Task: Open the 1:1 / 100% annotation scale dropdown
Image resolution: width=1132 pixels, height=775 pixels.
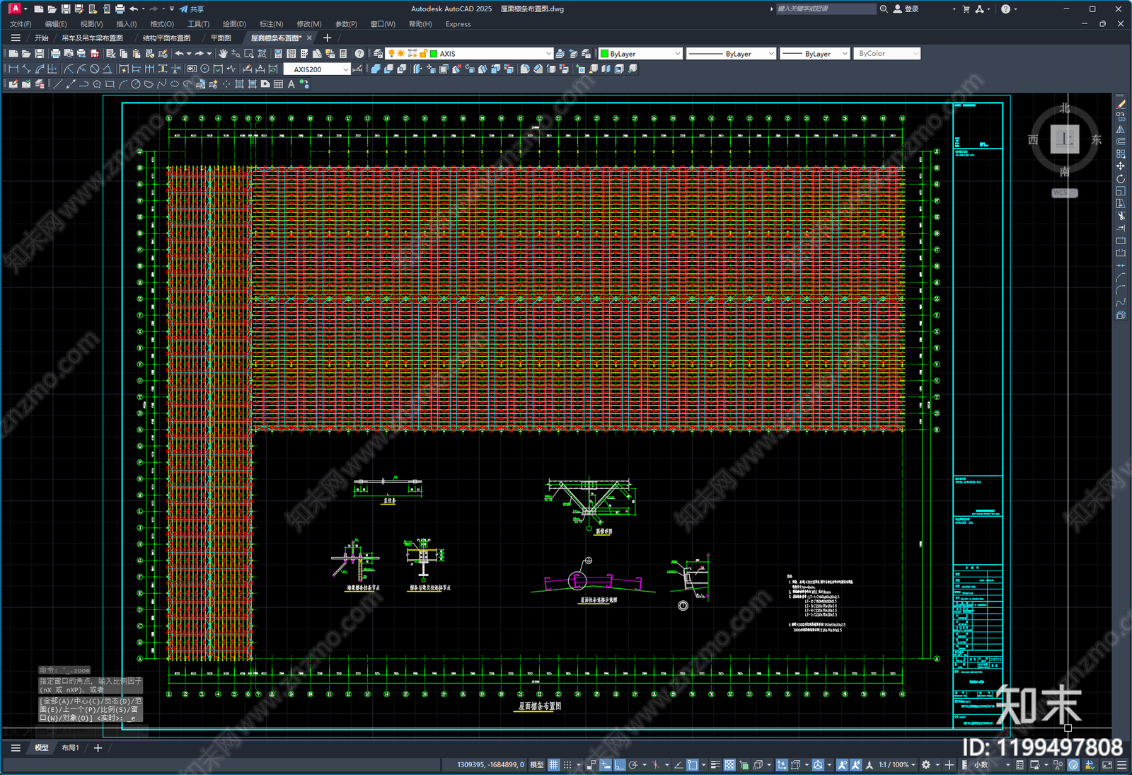Action: [x=898, y=765]
